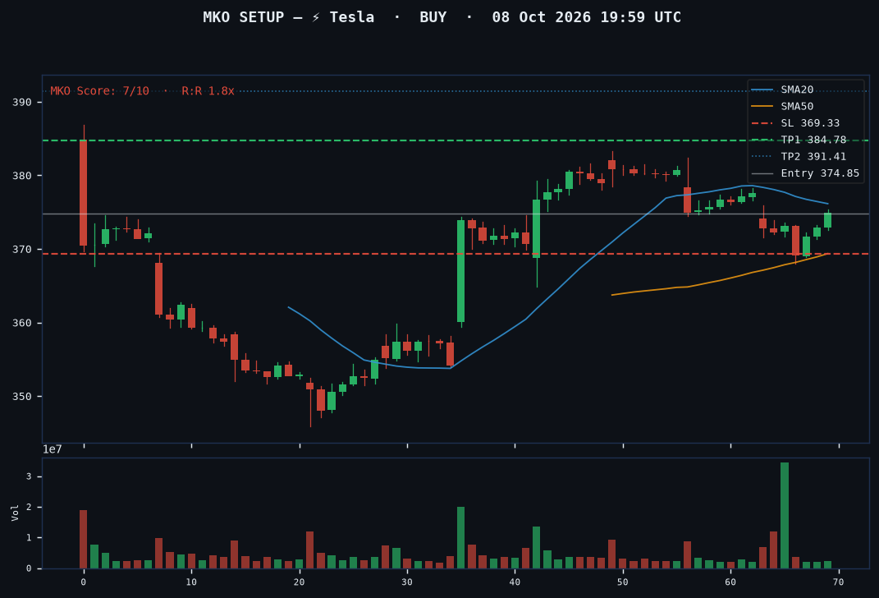
Task: Click the 350 price axis label
Action: 22,397
